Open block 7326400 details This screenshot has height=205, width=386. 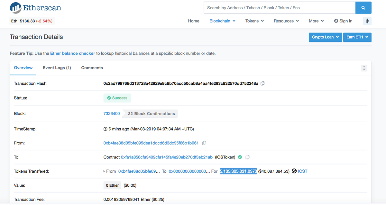point(111,113)
